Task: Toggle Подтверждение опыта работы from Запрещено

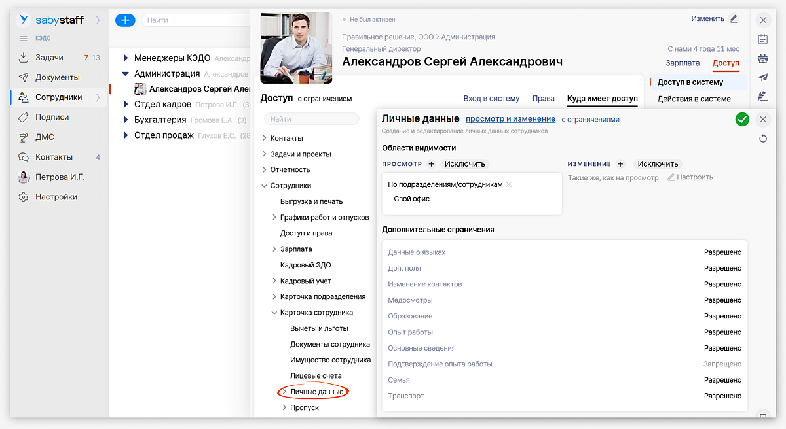Action: coord(722,364)
